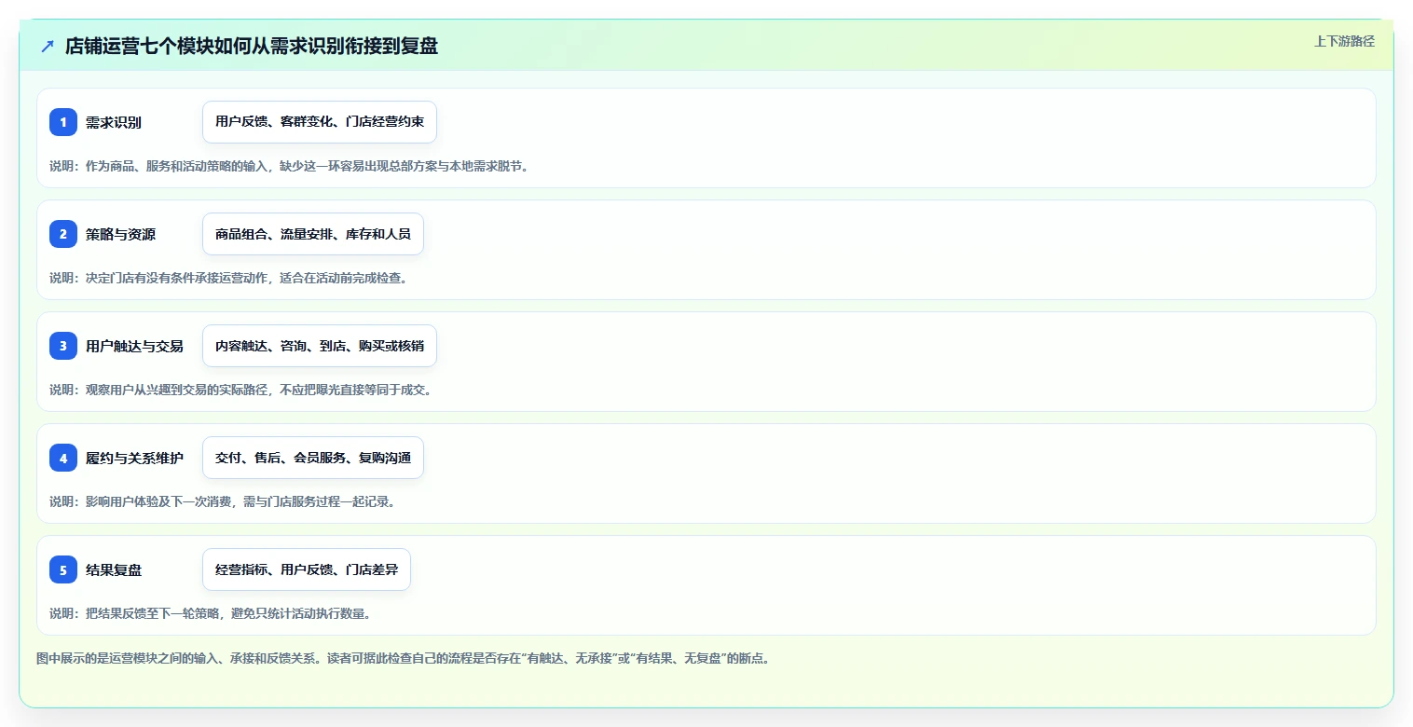The image size is (1413, 727).
Task: Click the note about 总部方案与本地需求脱节
Action: coord(289,166)
